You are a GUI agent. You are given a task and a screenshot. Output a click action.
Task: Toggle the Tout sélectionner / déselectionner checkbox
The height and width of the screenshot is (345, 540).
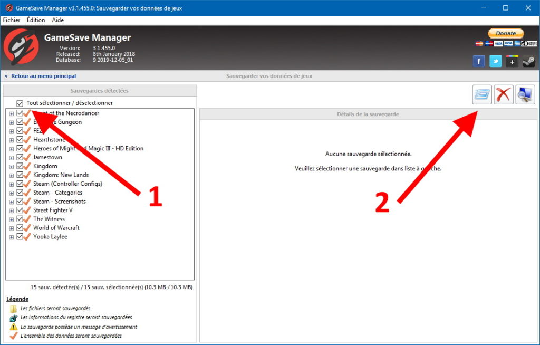coord(20,103)
